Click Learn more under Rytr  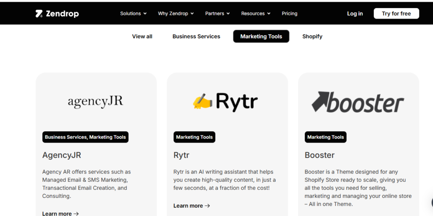click(x=192, y=206)
